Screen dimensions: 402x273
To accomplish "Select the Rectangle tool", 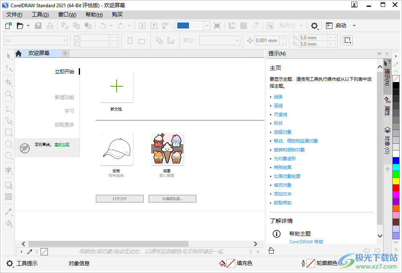I will [9, 132].
